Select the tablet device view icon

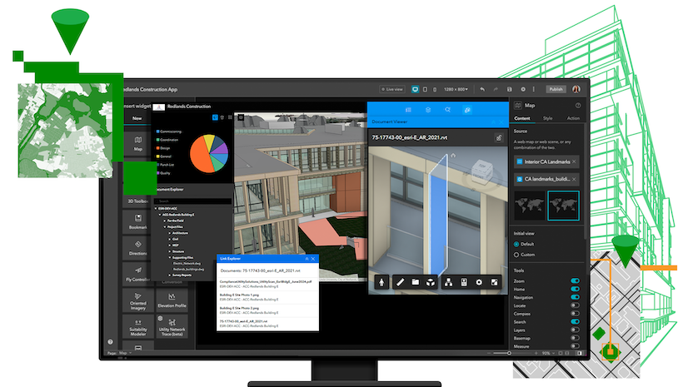pos(425,89)
